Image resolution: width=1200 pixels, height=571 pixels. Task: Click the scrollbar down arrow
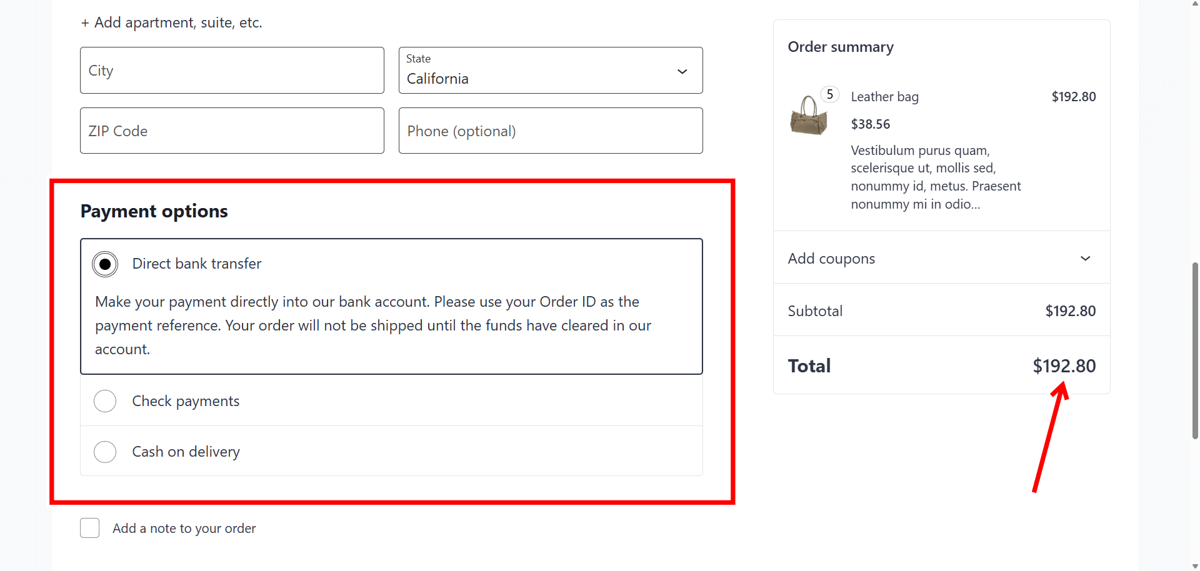1195,566
